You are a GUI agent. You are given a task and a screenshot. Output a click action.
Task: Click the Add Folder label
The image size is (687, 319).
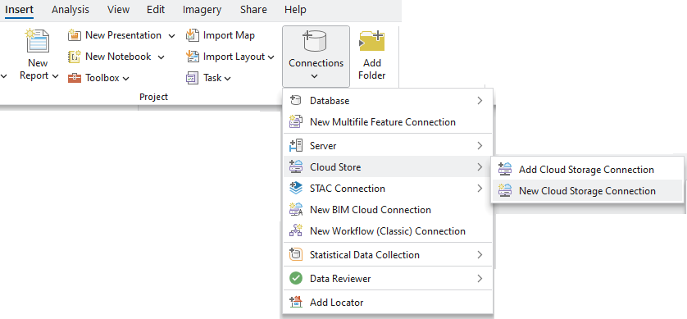(x=372, y=69)
